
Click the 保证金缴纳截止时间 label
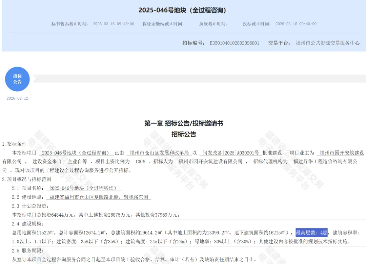163,24
